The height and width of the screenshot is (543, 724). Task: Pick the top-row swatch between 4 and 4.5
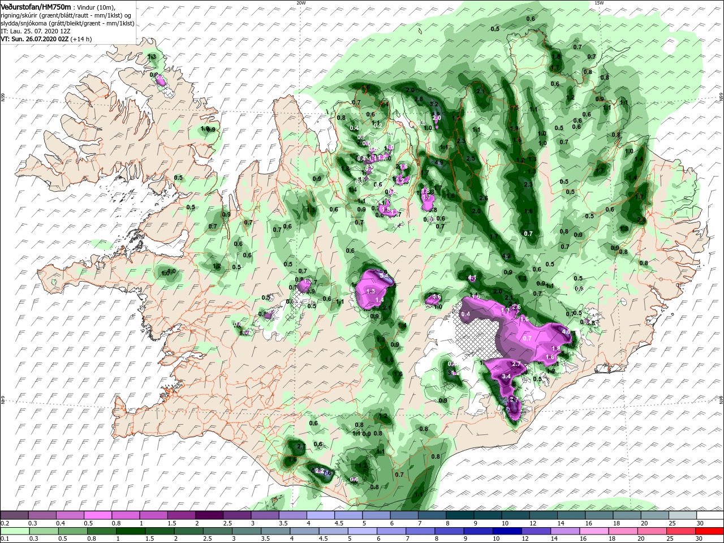tap(320, 515)
